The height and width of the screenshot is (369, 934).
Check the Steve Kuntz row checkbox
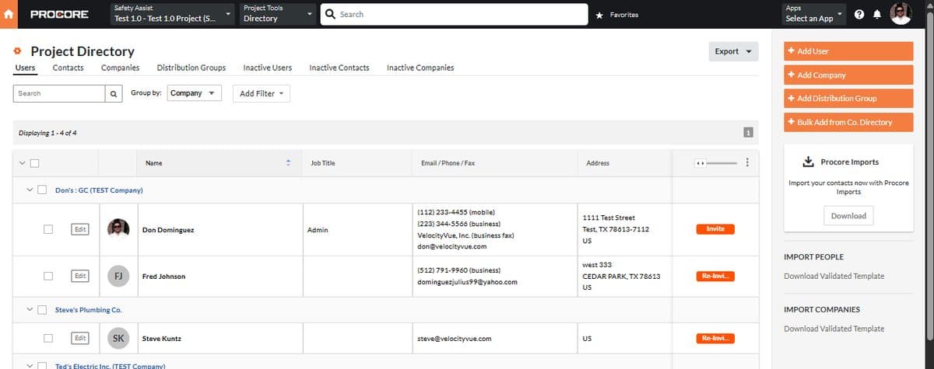pyautogui.click(x=48, y=339)
